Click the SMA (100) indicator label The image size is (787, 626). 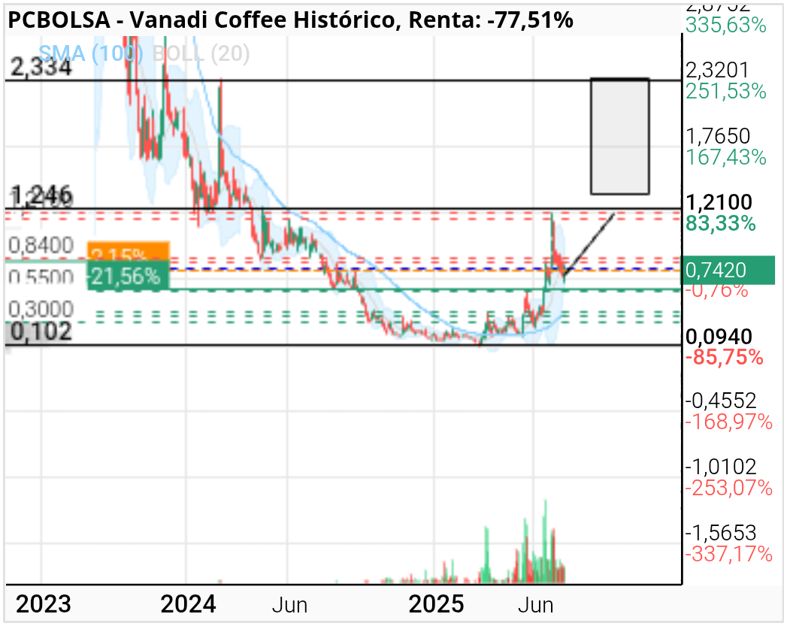91,53
